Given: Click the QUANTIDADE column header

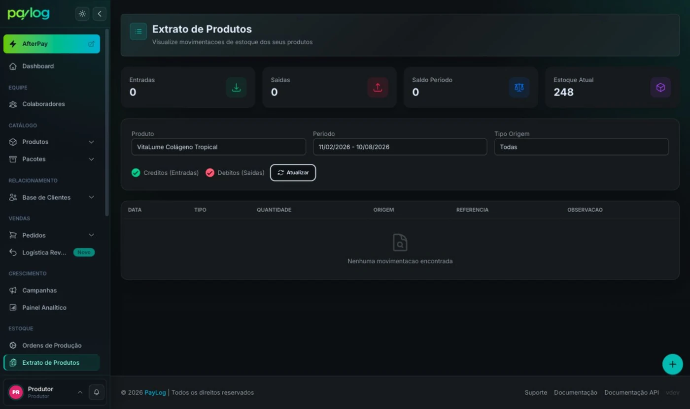Looking at the screenshot, I should pos(274,210).
